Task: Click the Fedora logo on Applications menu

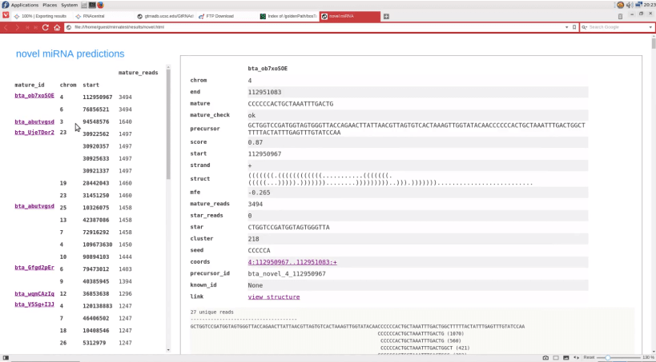Action: tap(6, 5)
